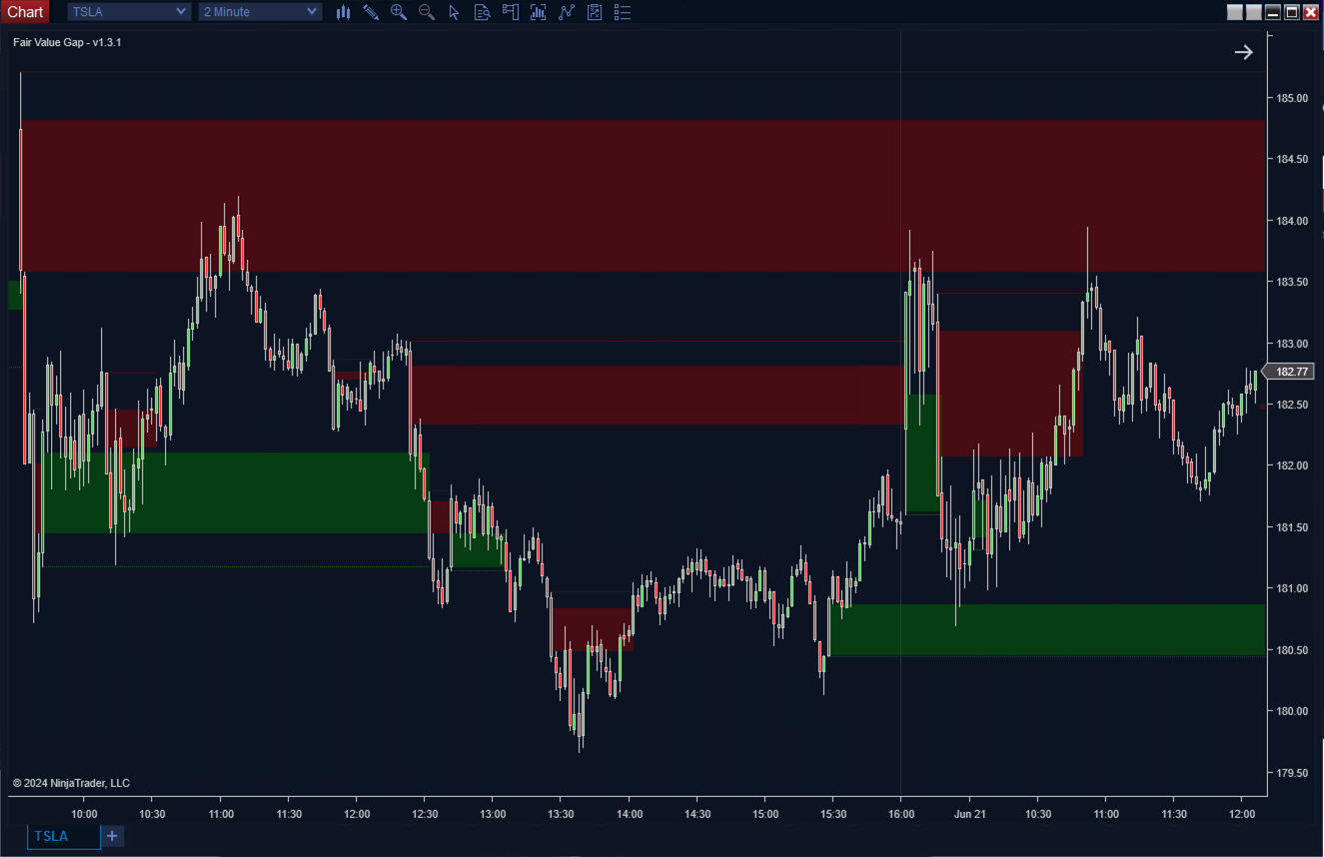This screenshot has height=857, width=1324.
Task: Click the 180.50 price axis label
Action: pyautogui.click(x=1292, y=650)
